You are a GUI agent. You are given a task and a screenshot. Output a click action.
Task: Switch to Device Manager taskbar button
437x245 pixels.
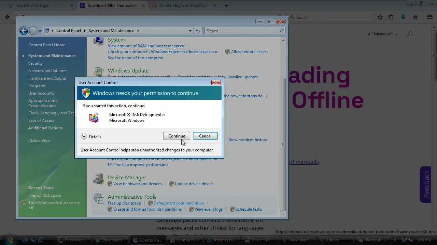click(260, 240)
